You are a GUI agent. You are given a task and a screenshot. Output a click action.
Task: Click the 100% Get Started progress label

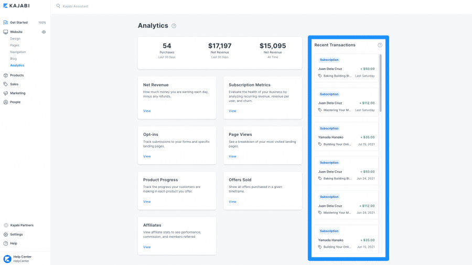pyautogui.click(x=42, y=23)
